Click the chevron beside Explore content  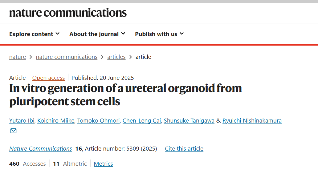pos(58,34)
